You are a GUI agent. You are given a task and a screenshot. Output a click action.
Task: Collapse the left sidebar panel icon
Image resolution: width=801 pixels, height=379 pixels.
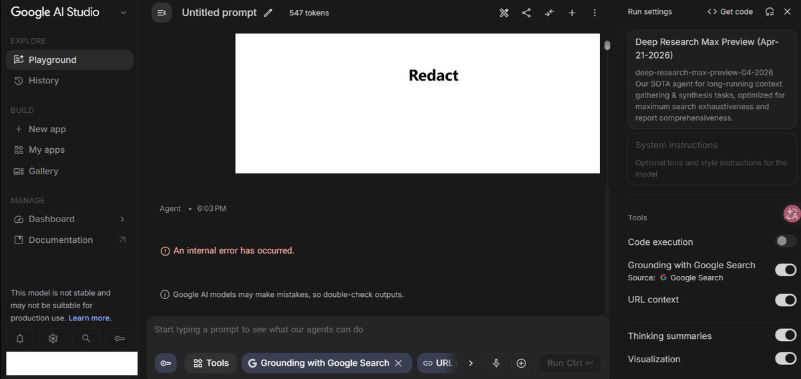[x=162, y=13]
